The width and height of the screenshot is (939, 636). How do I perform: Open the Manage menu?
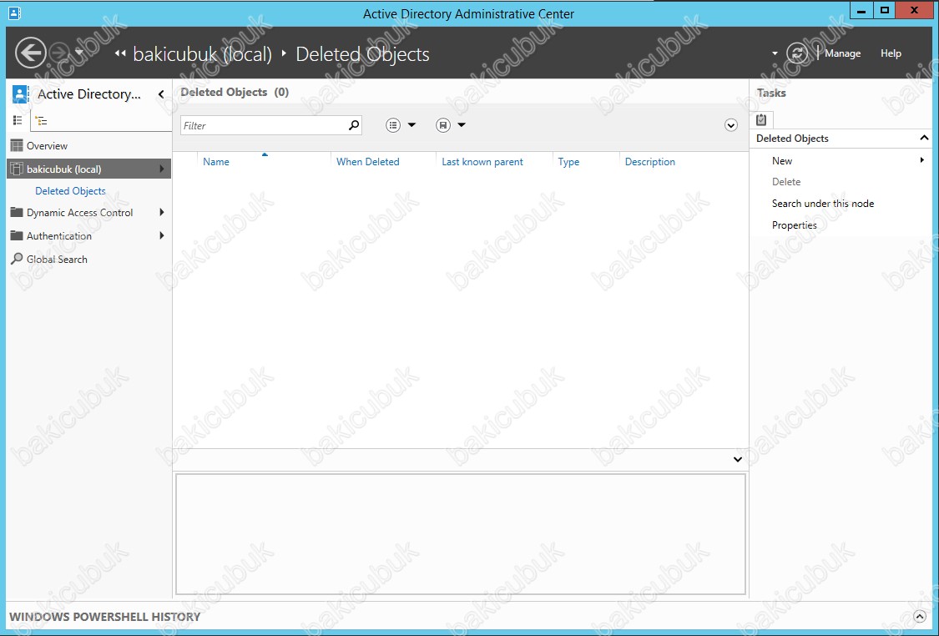point(842,53)
